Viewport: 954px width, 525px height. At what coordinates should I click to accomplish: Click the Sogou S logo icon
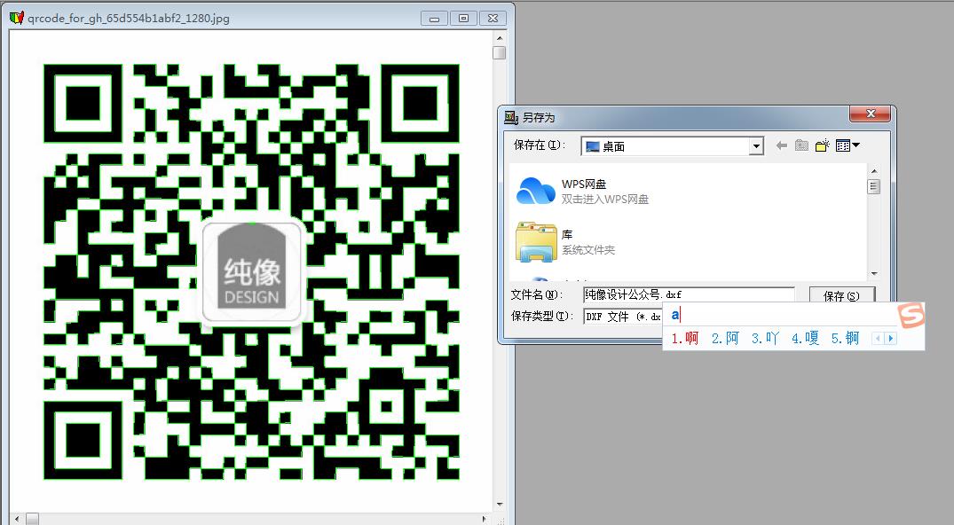point(911,315)
